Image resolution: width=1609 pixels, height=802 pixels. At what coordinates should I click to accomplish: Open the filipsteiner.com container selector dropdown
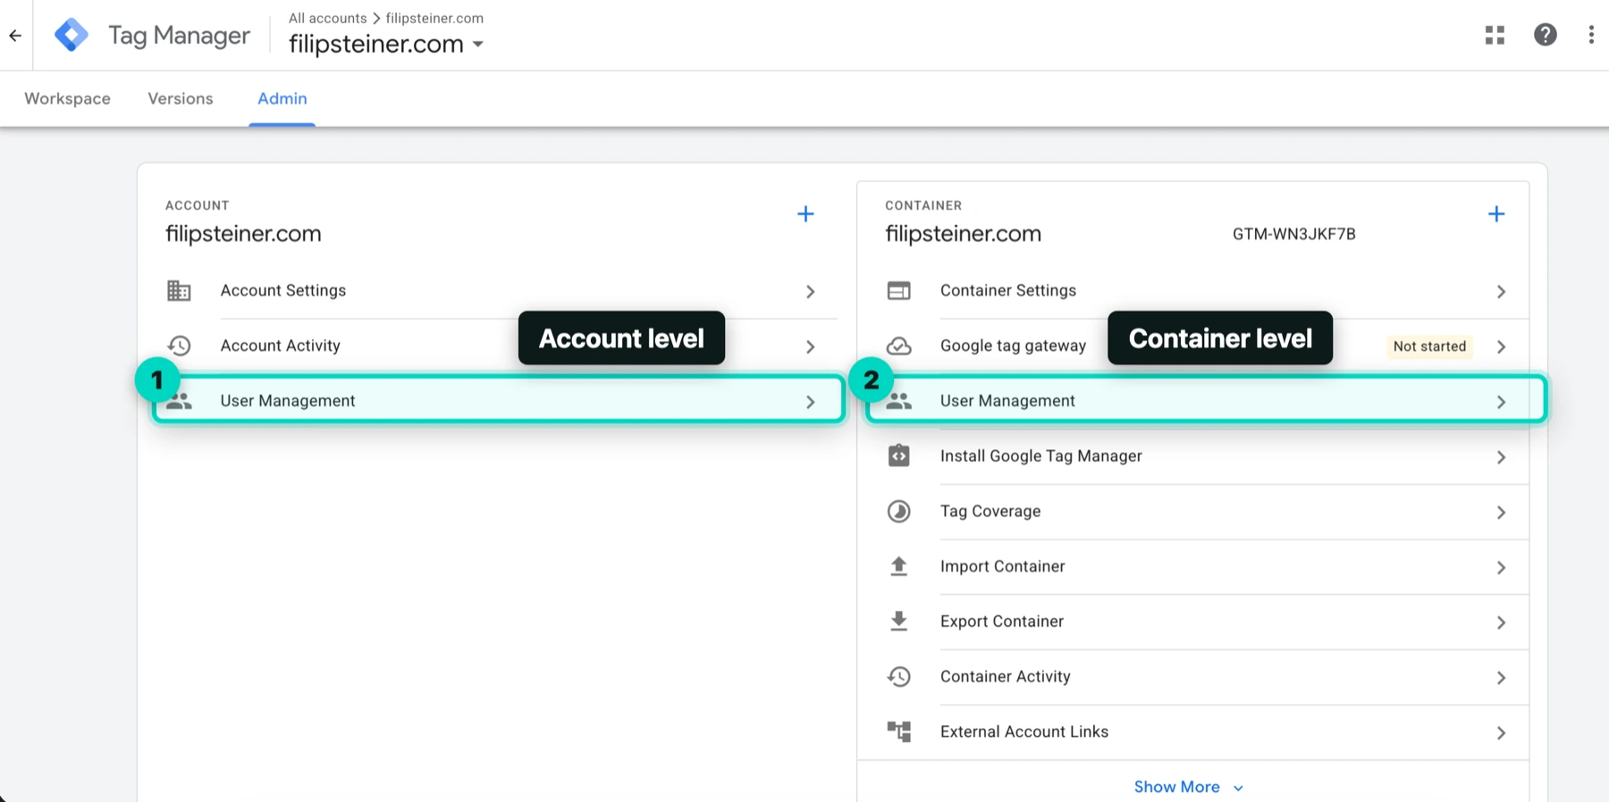[x=386, y=44]
